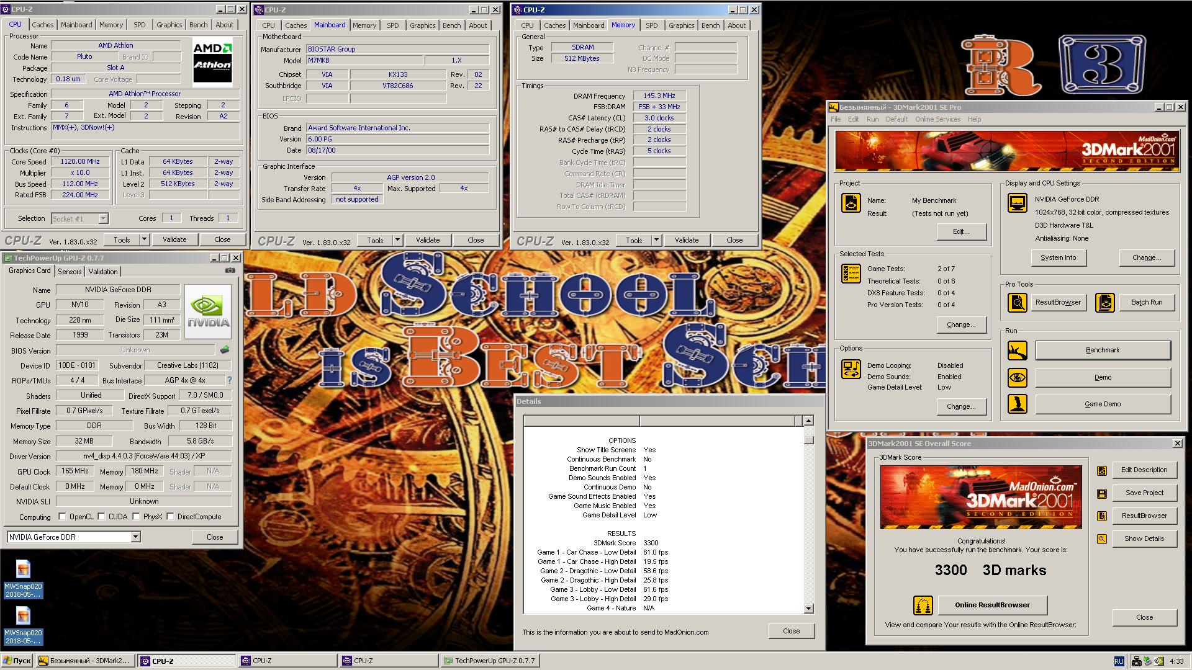Viewport: 1192px width, 670px height.
Task: Open the Online Services menu in 3DMark
Action: point(937,119)
